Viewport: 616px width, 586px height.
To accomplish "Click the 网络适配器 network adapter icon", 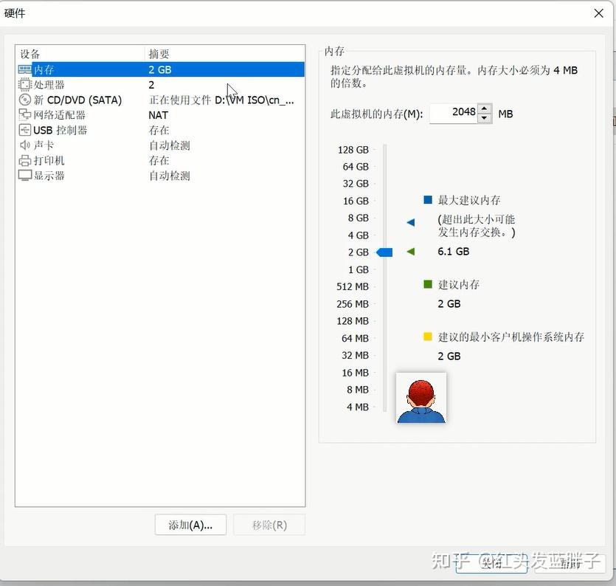I will pyautogui.click(x=23, y=115).
